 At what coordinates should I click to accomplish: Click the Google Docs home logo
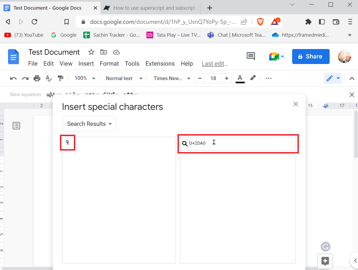pos(13,57)
